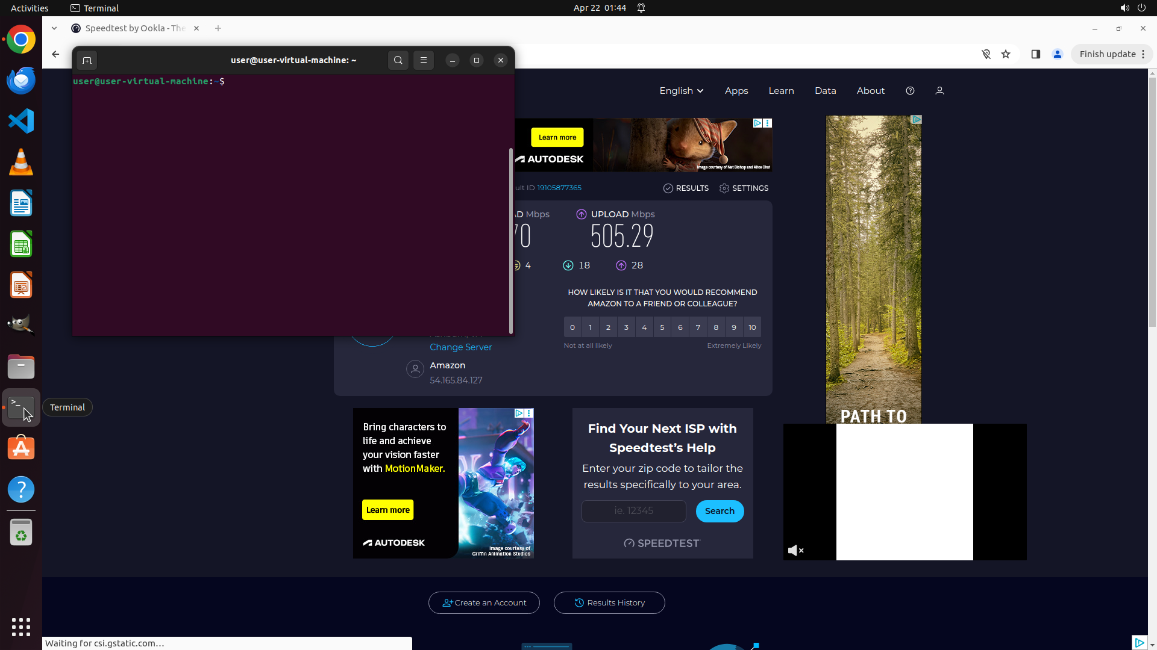The width and height of the screenshot is (1157, 650).
Task: Select rating 10 in the recommendation survey
Action: click(752, 327)
